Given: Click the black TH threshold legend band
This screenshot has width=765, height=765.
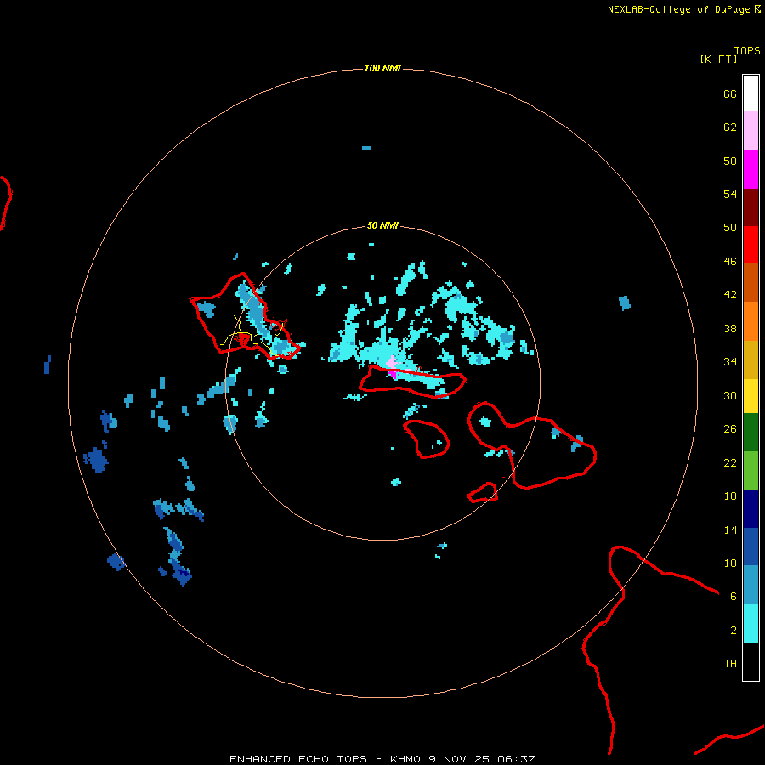Looking at the screenshot, I should coord(751,661).
